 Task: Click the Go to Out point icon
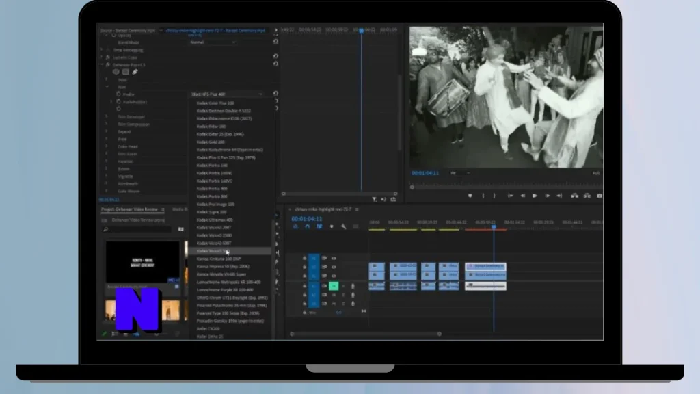click(559, 196)
